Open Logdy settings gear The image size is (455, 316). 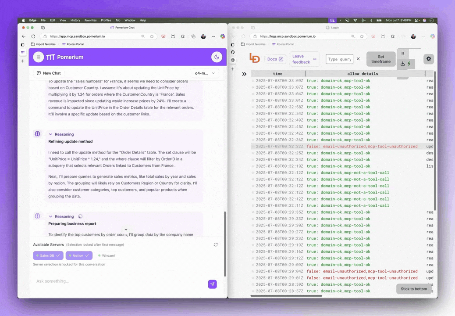pyautogui.click(x=429, y=59)
